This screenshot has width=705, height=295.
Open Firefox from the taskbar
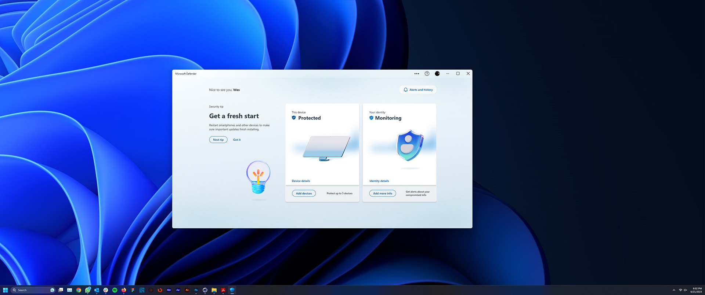124,290
